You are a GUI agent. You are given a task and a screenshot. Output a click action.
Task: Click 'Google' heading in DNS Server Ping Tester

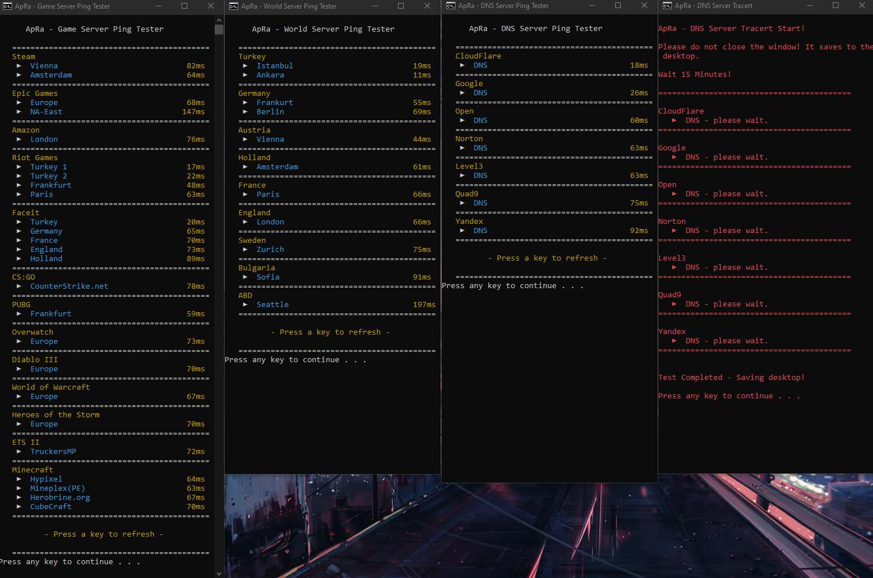pos(469,84)
